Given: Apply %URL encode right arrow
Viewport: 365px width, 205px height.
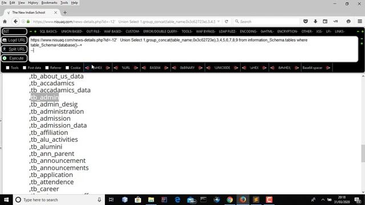Looking at the screenshot, I should point(136,68).
